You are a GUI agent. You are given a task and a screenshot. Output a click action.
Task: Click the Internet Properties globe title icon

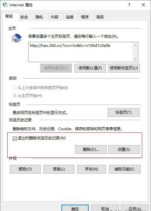tap(5, 4)
